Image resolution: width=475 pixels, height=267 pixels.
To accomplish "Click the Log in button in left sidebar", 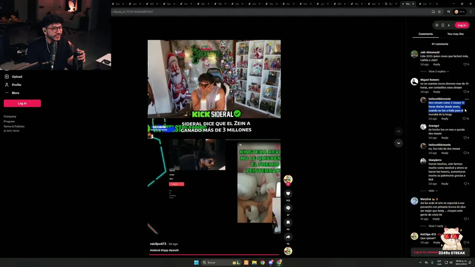I will [22, 103].
